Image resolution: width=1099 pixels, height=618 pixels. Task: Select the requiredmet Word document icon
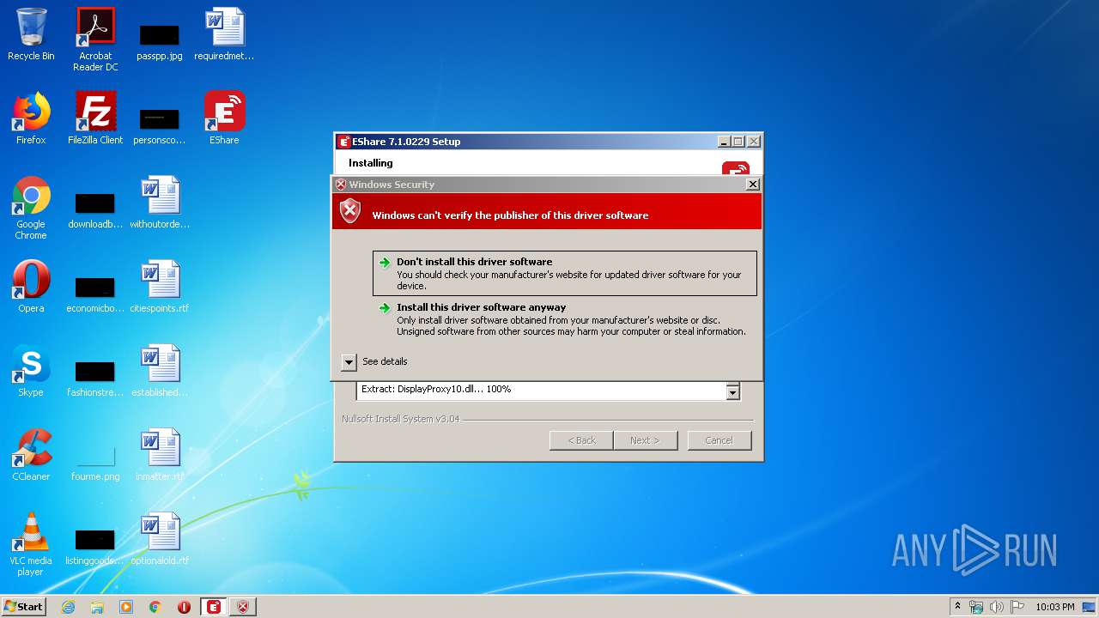point(224,34)
